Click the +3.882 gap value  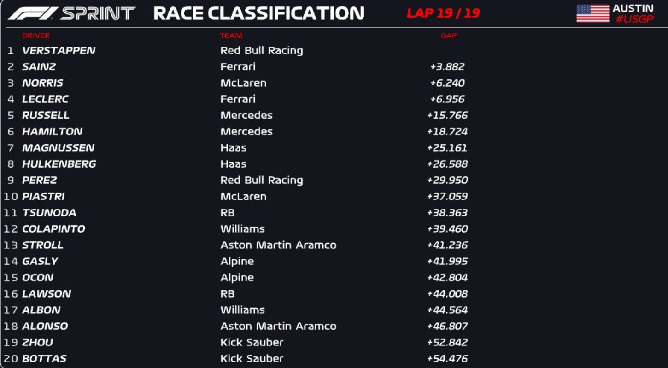[x=447, y=66]
